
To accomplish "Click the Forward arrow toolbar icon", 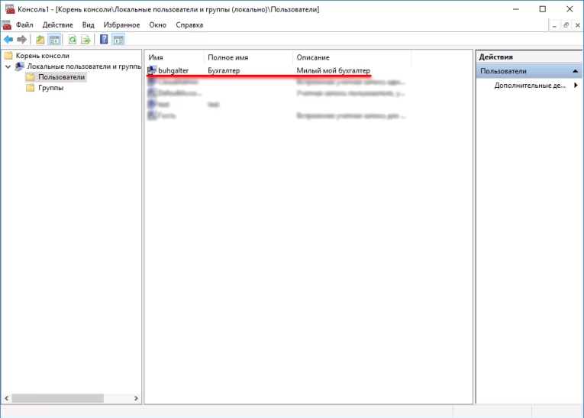I will coord(21,39).
